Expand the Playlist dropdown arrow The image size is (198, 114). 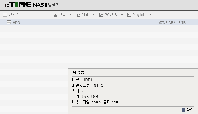150,15
